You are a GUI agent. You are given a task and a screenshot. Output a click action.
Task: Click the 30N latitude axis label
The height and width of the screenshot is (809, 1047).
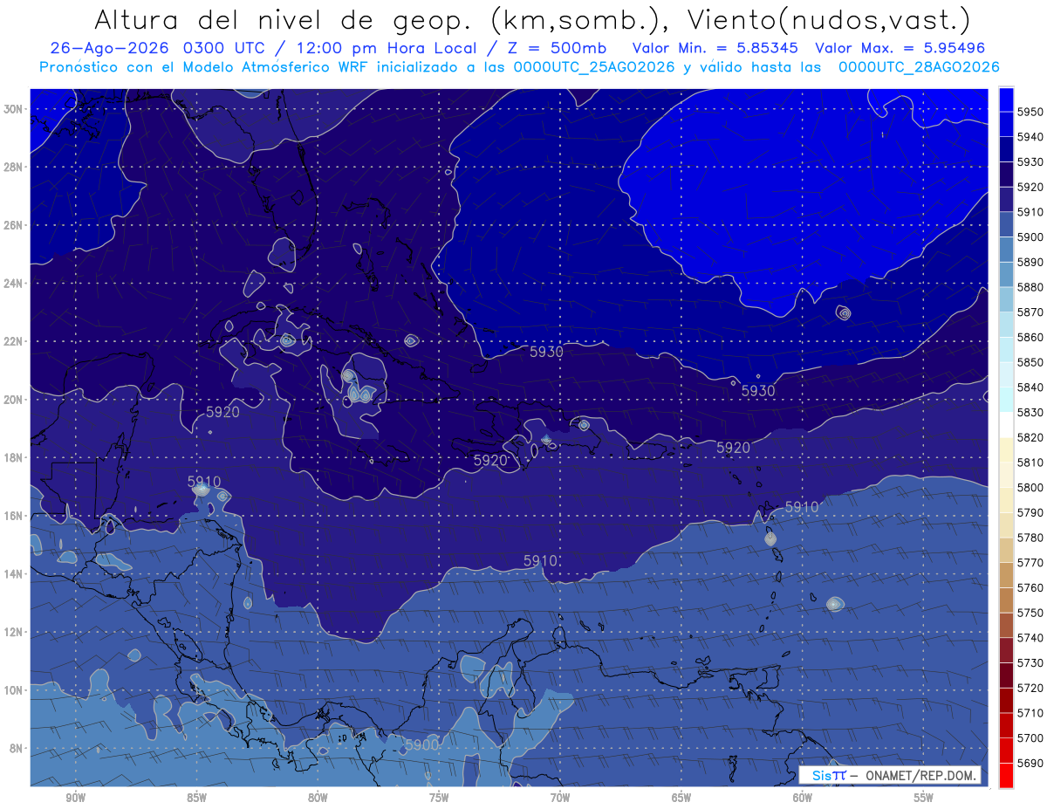[x=13, y=109]
